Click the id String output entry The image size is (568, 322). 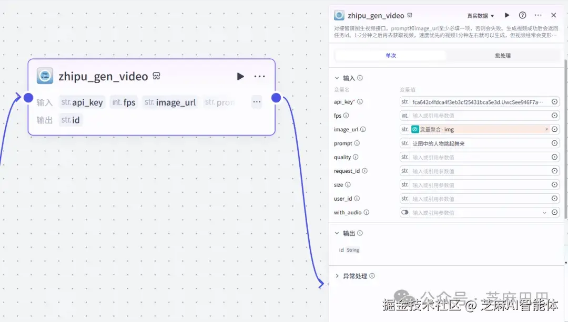(x=349, y=250)
